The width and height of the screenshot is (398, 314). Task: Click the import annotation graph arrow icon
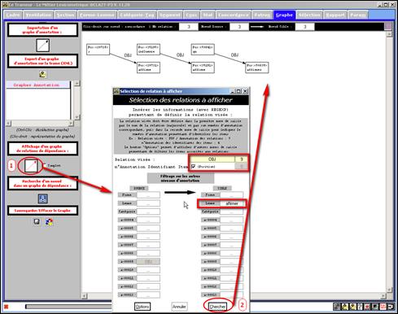coord(43,46)
